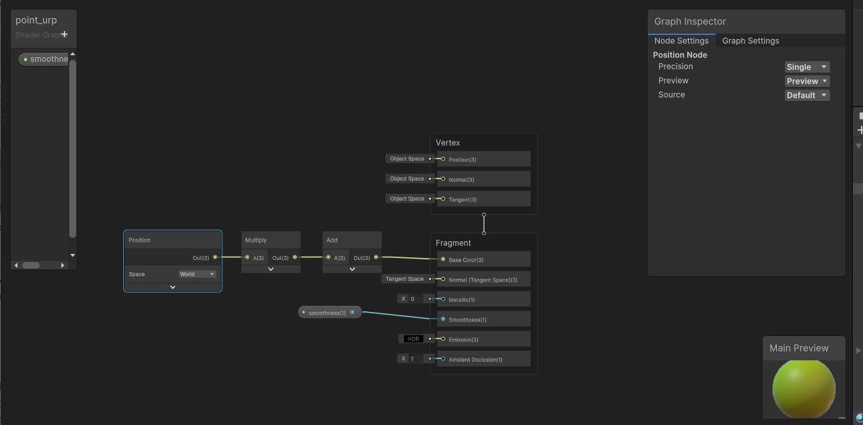Click the Position node Out(3) output port
The height and width of the screenshot is (425, 863).
pos(215,257)
